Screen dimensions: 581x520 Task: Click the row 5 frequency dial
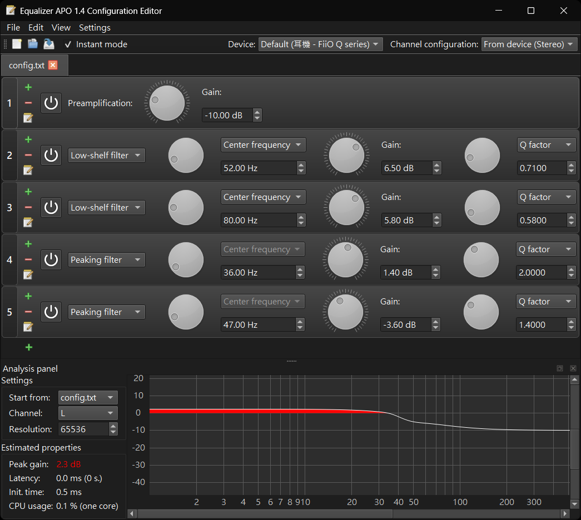pos(186,312)
